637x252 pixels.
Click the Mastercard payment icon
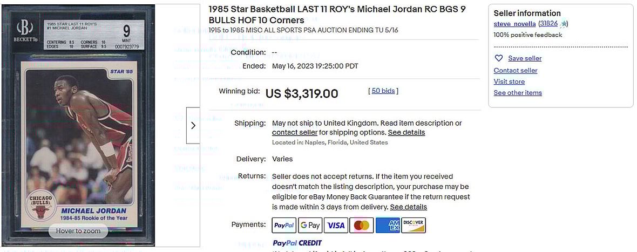coord(362,225)
